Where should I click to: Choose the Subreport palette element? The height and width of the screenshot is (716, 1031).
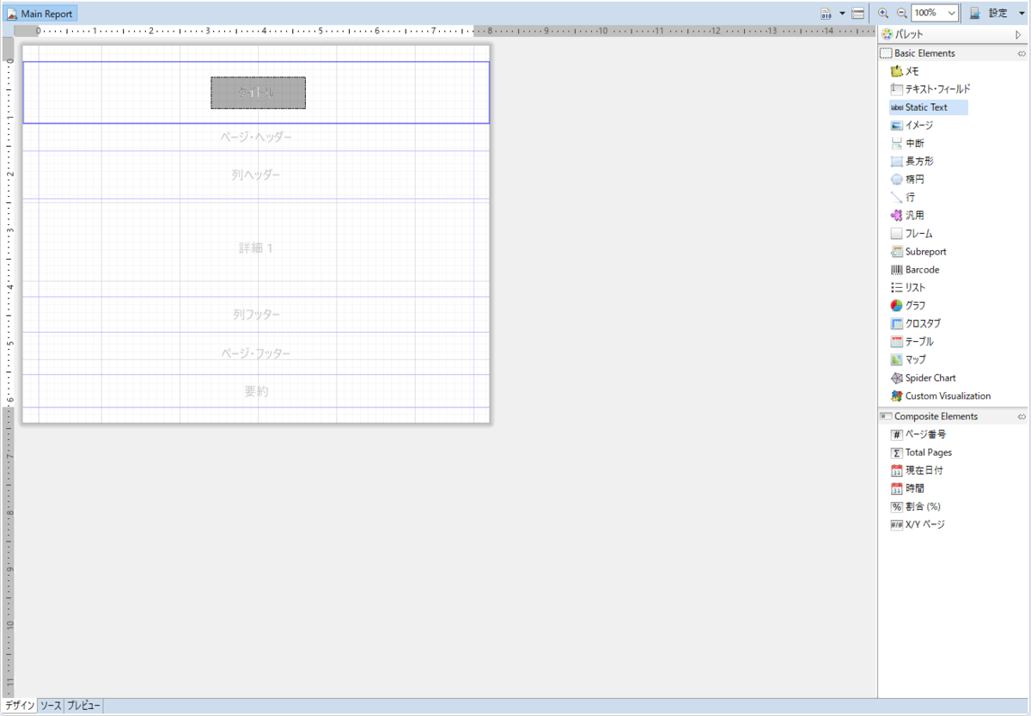coord(919,252)
